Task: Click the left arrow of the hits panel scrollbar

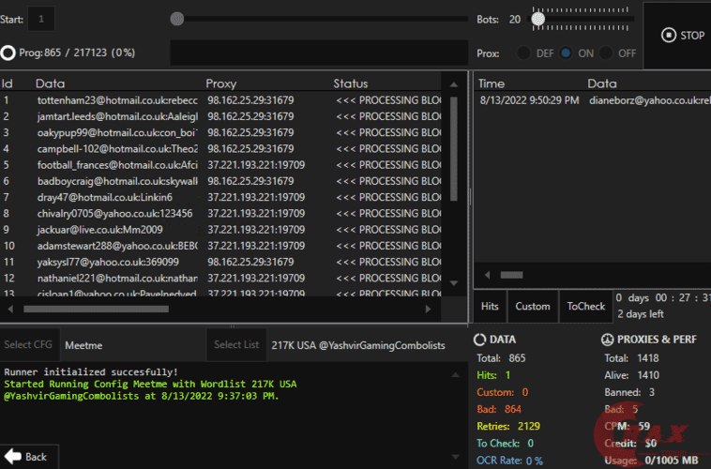Action: (x=487, y=276)
